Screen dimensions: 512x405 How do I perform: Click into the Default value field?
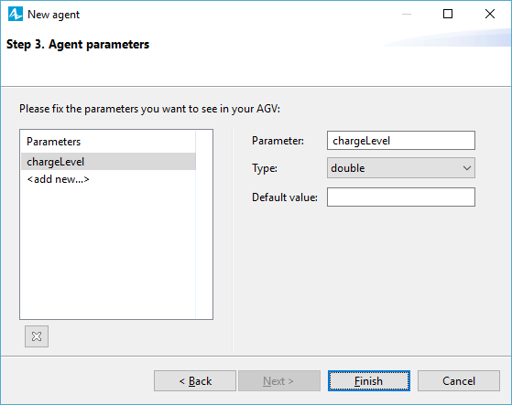pos(400,197)
